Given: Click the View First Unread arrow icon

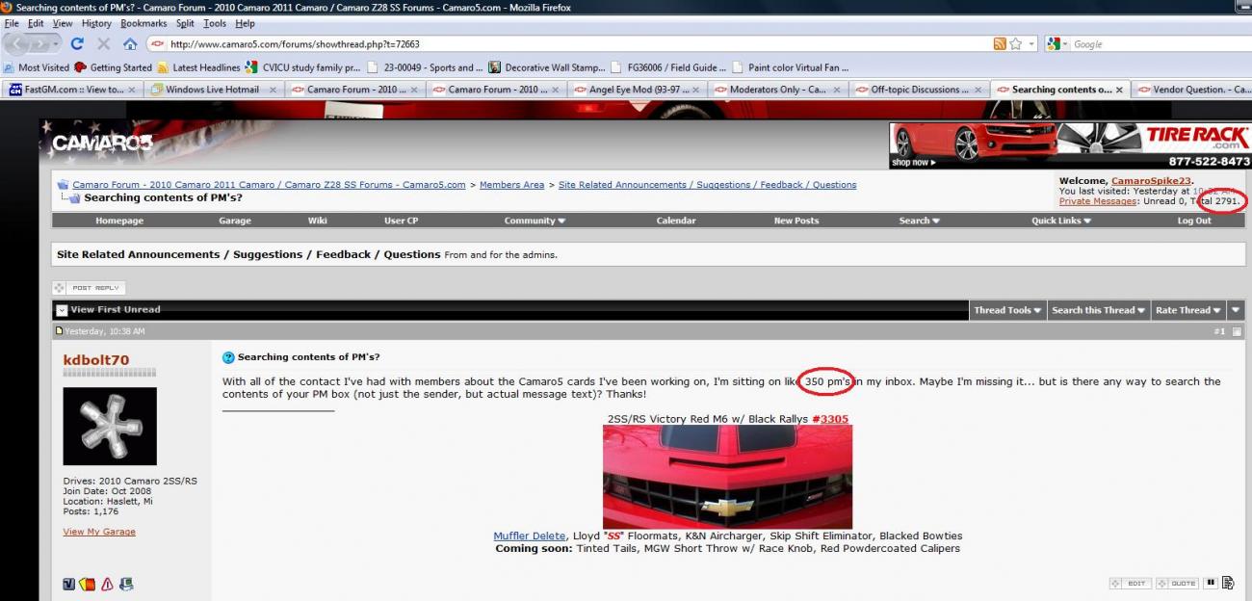Looking at the screenshot, I should pyautogui.click(x=62, y=310).
